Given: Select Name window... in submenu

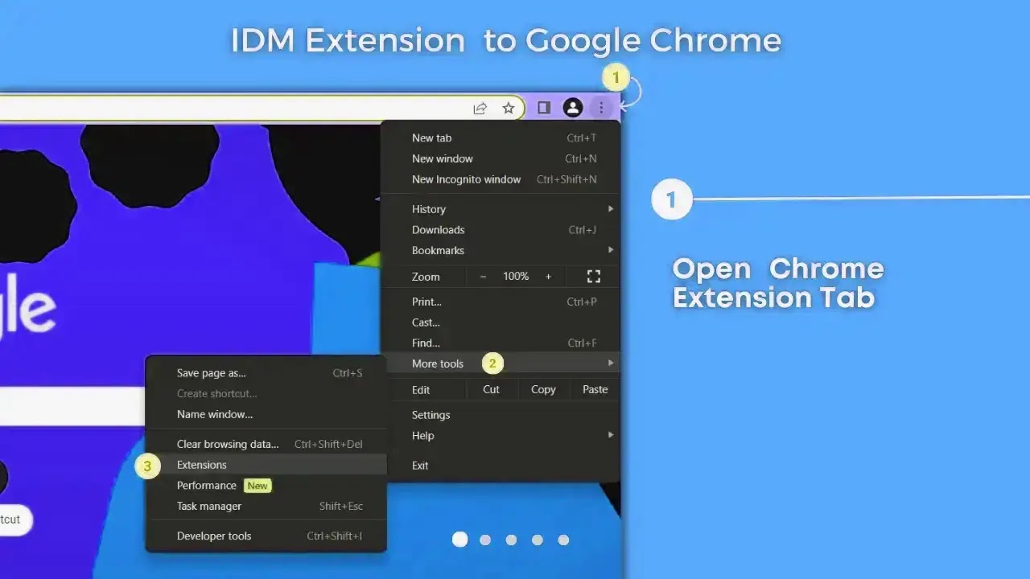Looking at the screenshot, I should (x=266, y=415).
